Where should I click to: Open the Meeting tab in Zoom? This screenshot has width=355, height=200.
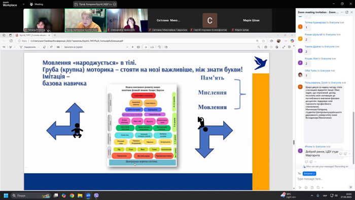pos(37,4)
